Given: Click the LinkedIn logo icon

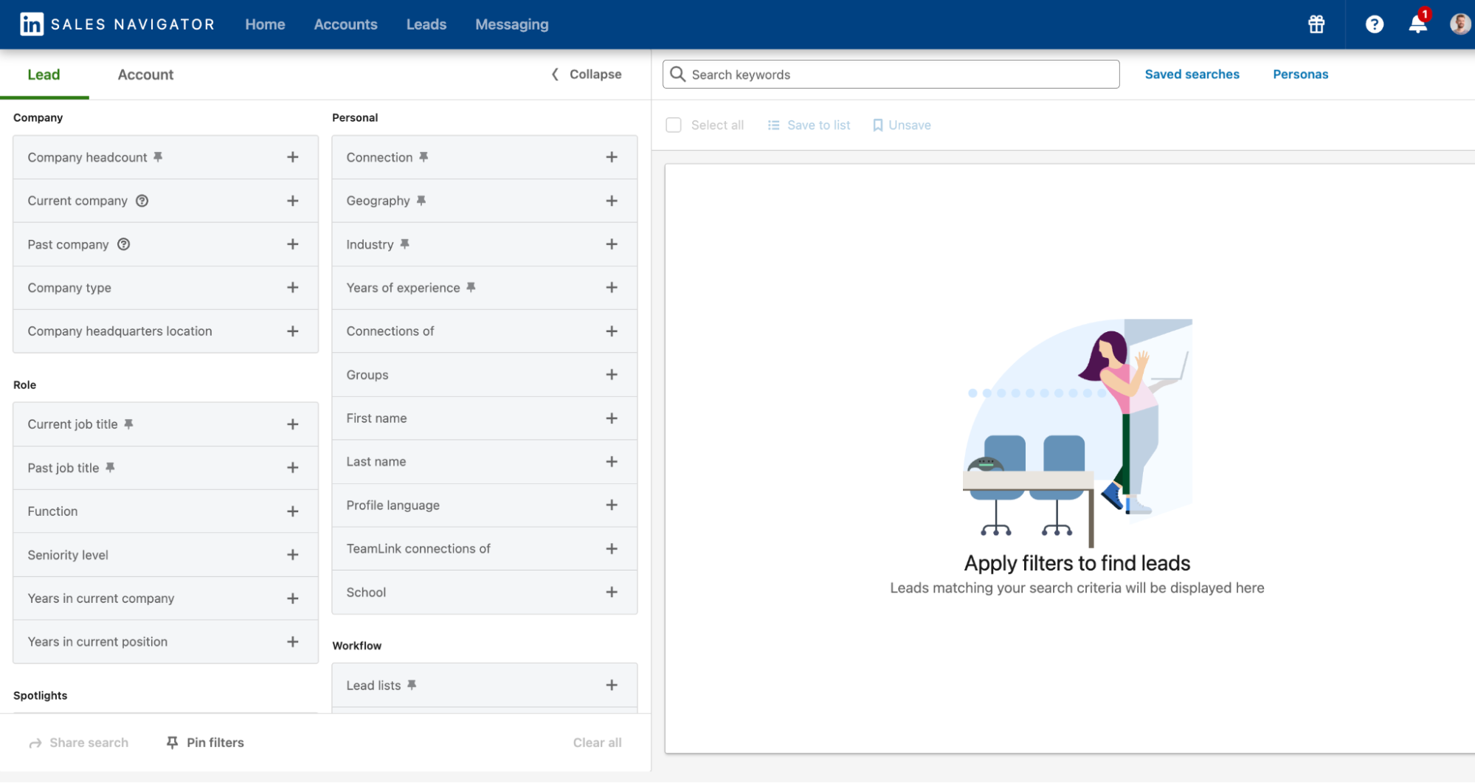Looking at the screenshot, I should tap(31, 24).
